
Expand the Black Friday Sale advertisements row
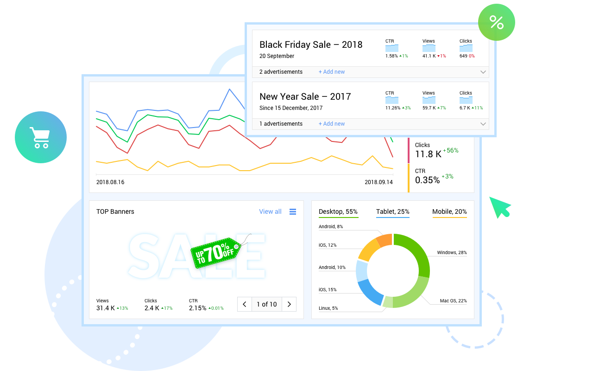pos(483,72)
